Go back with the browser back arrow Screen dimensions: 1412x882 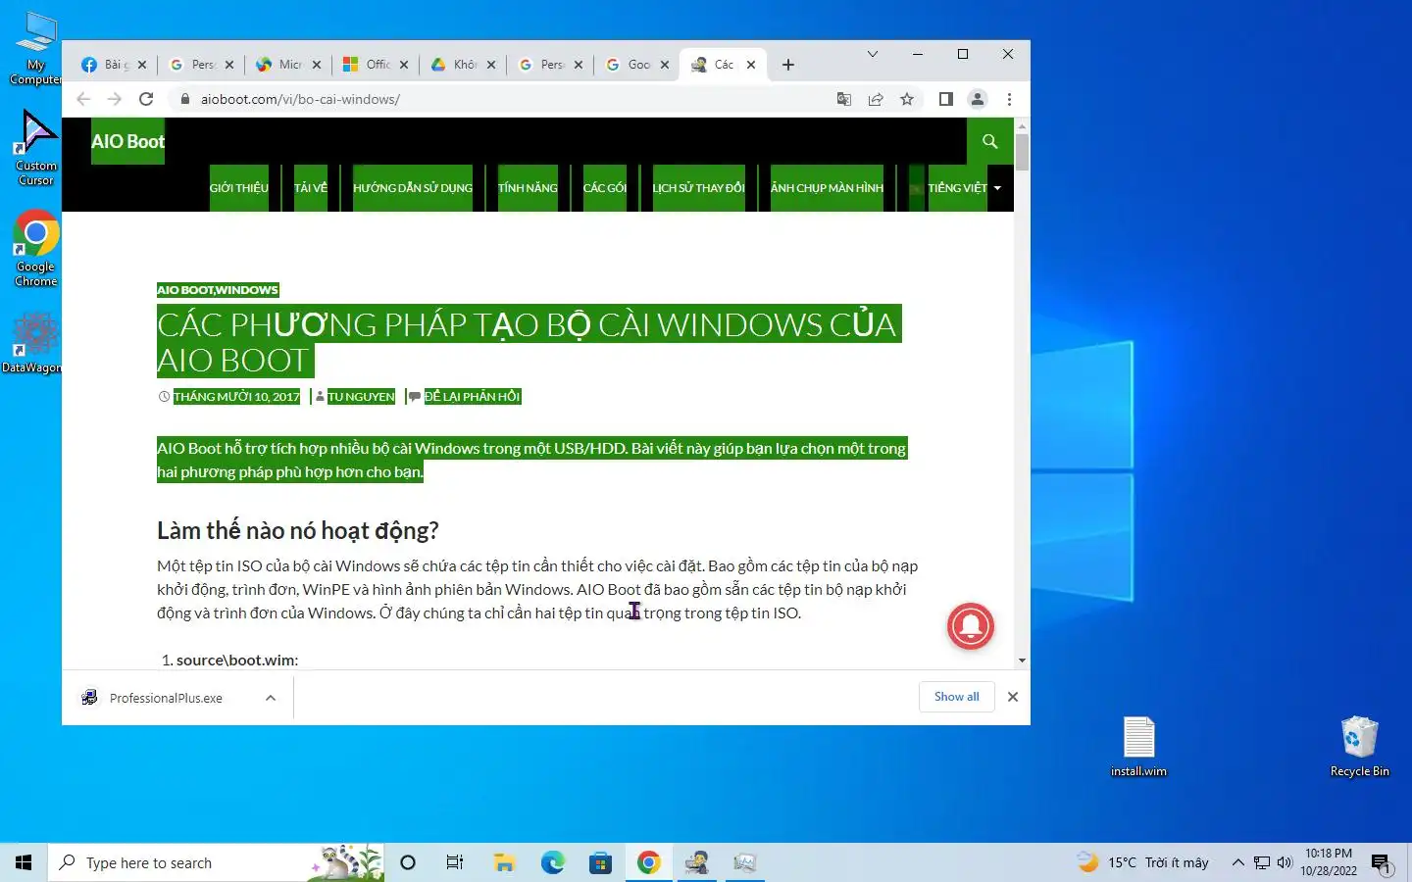pyautogui.click(x=83, y=99)
